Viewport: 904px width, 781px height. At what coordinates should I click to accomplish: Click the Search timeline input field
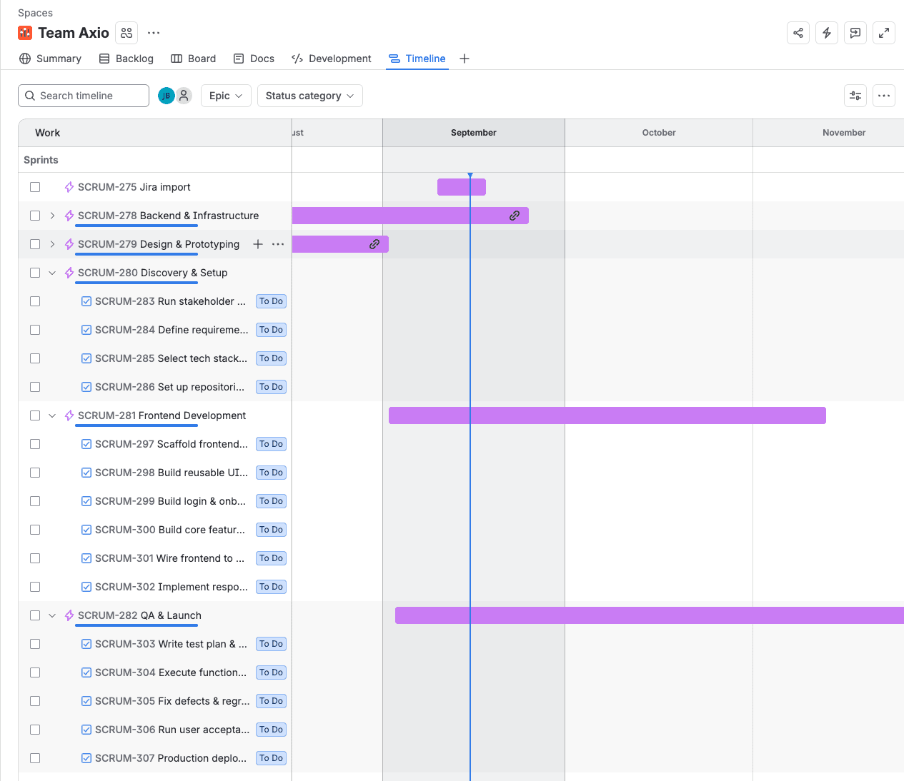click(84, 96)
